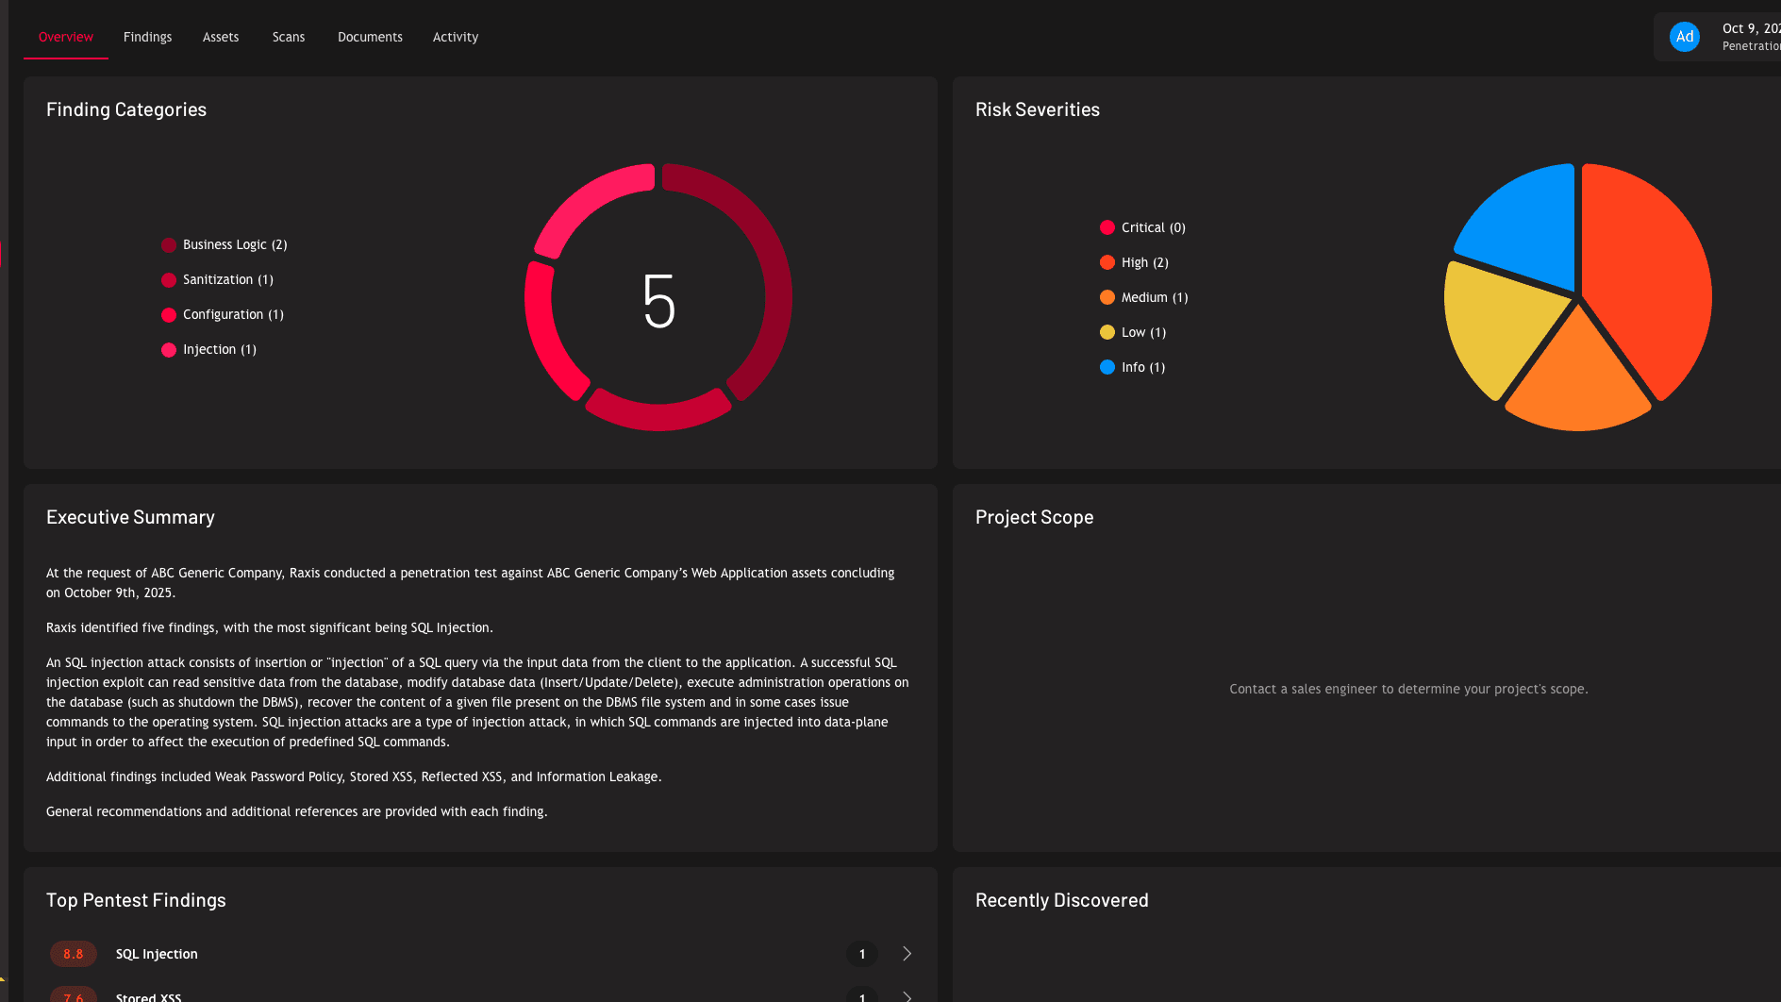Screen dimensions: 1781x1002
Task: Open the Documents tab
Action: [370, 37]
